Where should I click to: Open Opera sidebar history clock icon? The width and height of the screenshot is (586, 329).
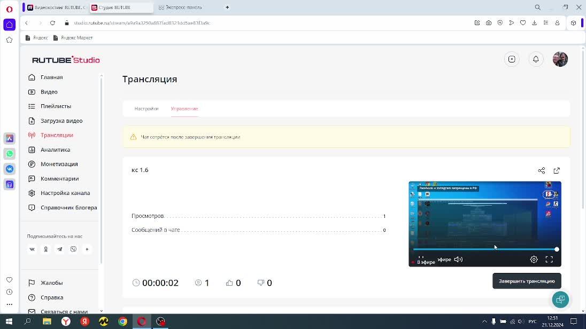pyautogui.click(x=9, y=292)
